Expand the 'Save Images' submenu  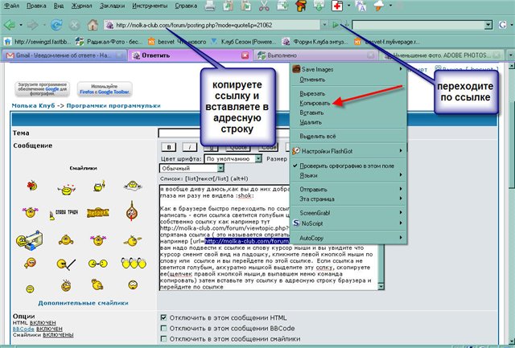[348, 69]
